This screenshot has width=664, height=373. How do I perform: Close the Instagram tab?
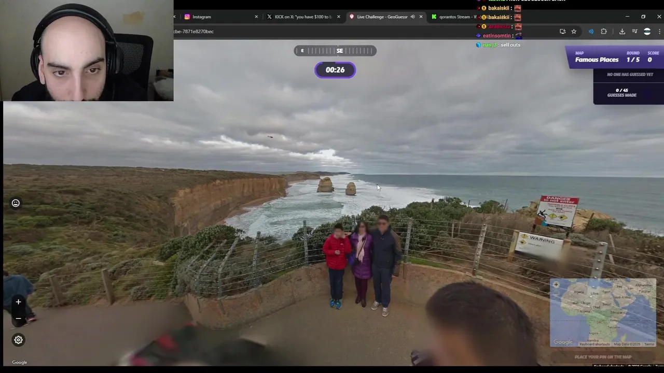click(256, 17)
